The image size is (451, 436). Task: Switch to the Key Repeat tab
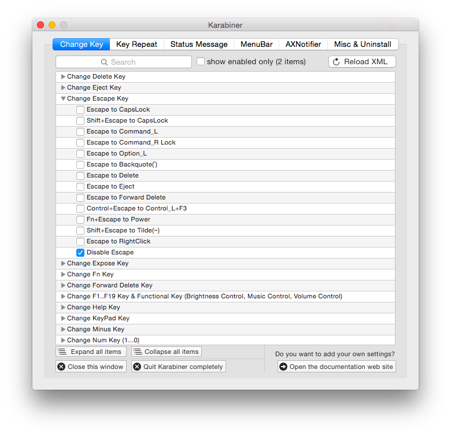136,45
